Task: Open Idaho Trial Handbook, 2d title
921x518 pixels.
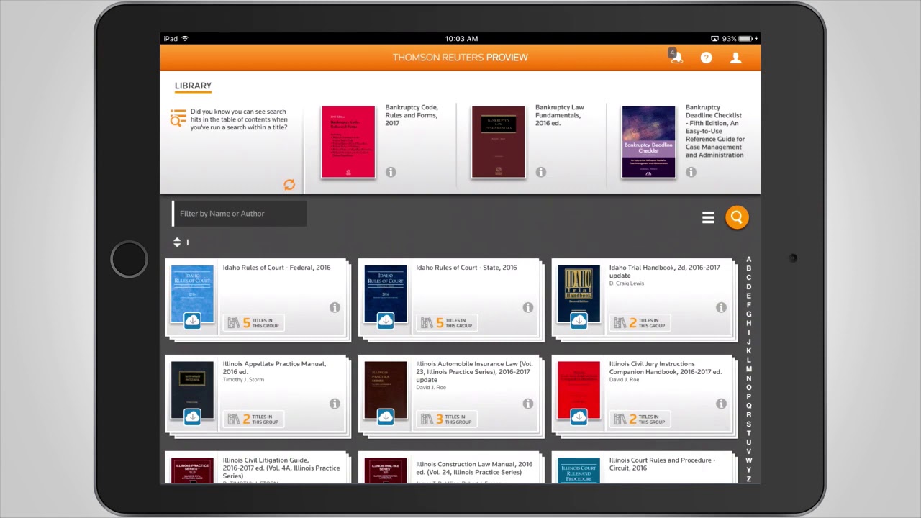Action: click(664, 271)
